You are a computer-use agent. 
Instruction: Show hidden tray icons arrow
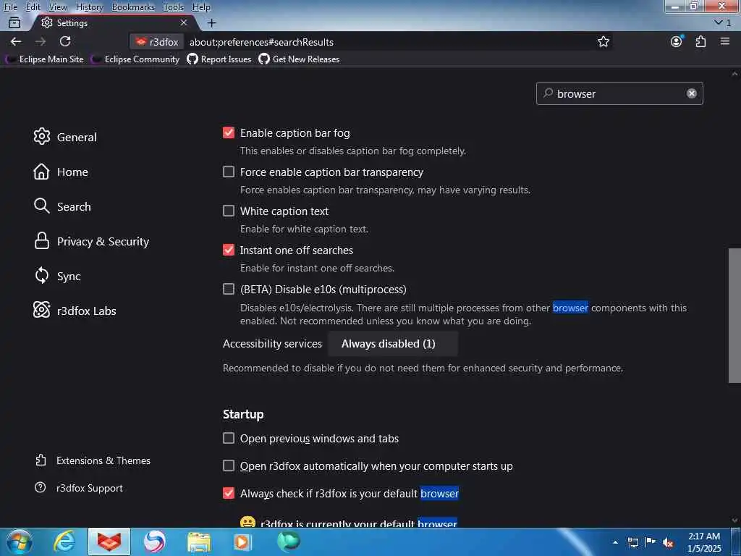point(615,542)
